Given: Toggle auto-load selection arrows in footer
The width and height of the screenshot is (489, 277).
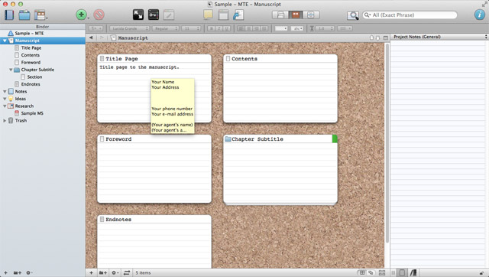Looking at the screenshot, I should pyautogui.click(x=127, y=272).
